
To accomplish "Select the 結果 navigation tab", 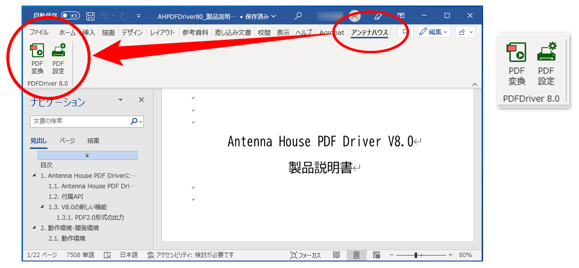I will pyautogui.click(x=93, y=140).
